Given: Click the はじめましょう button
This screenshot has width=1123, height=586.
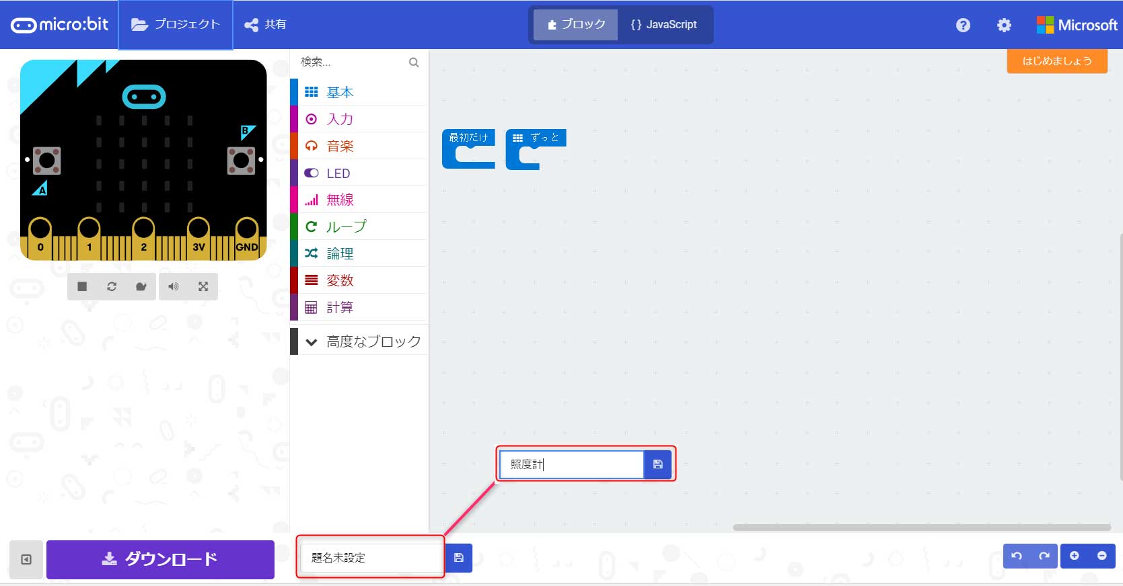Looking at the screenshot, I should coord(1057,61).
